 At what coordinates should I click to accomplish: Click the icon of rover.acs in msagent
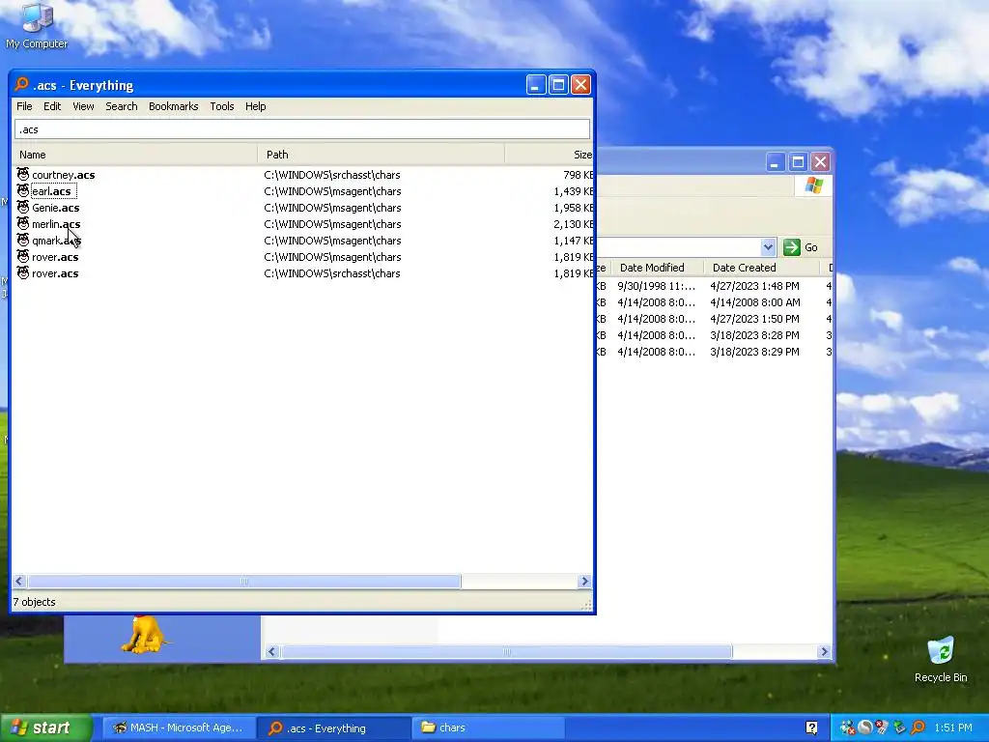(23, 256)
